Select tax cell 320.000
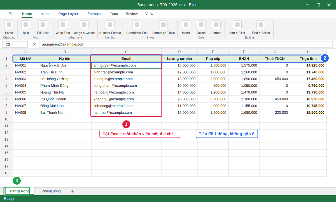336x202 pixels. point(275,113)
